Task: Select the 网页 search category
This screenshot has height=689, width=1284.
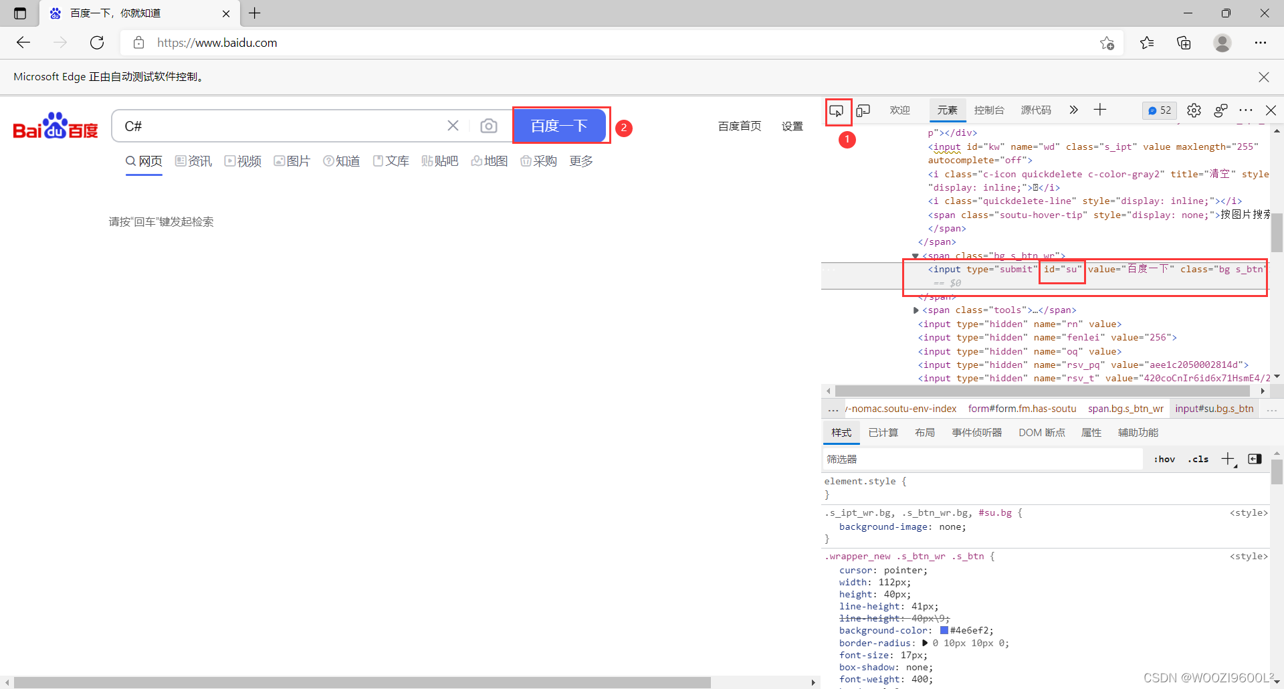Action: tap(144, 161)
